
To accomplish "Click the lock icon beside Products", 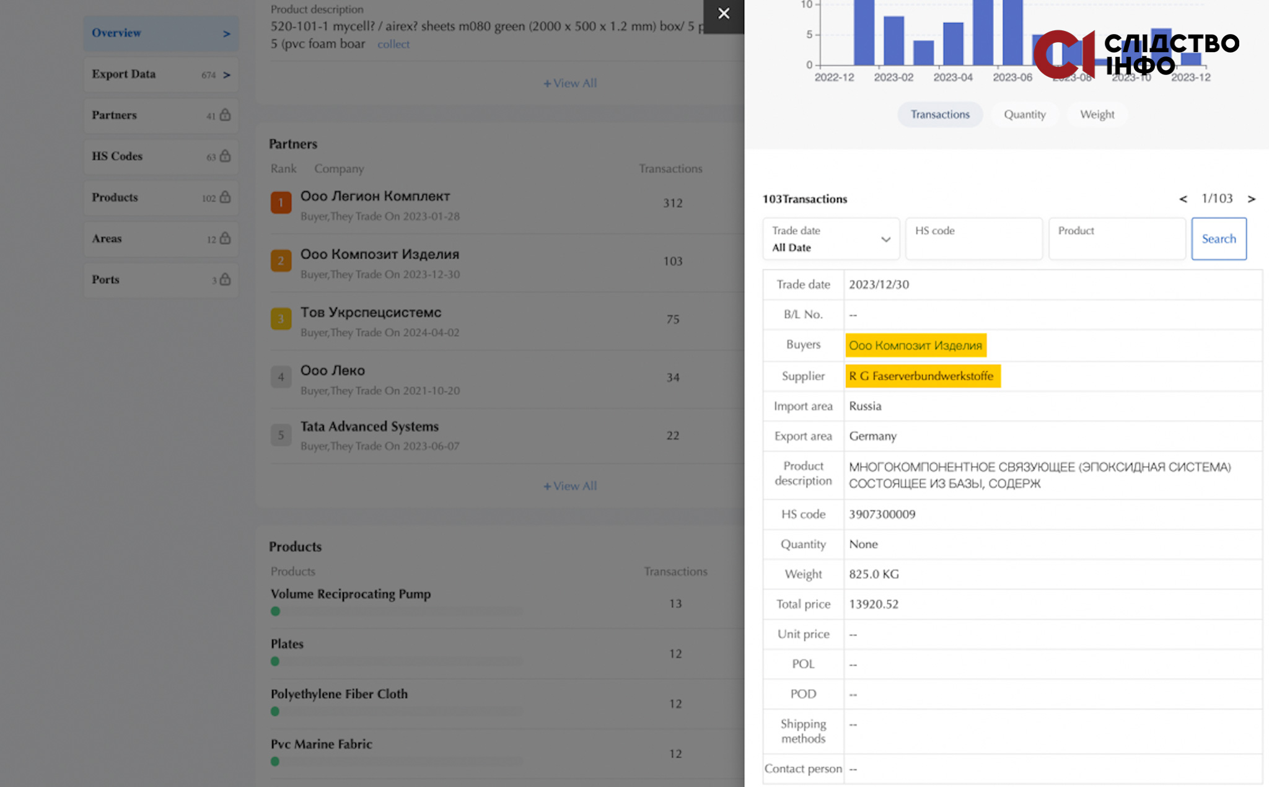I will tap(225, 196).
